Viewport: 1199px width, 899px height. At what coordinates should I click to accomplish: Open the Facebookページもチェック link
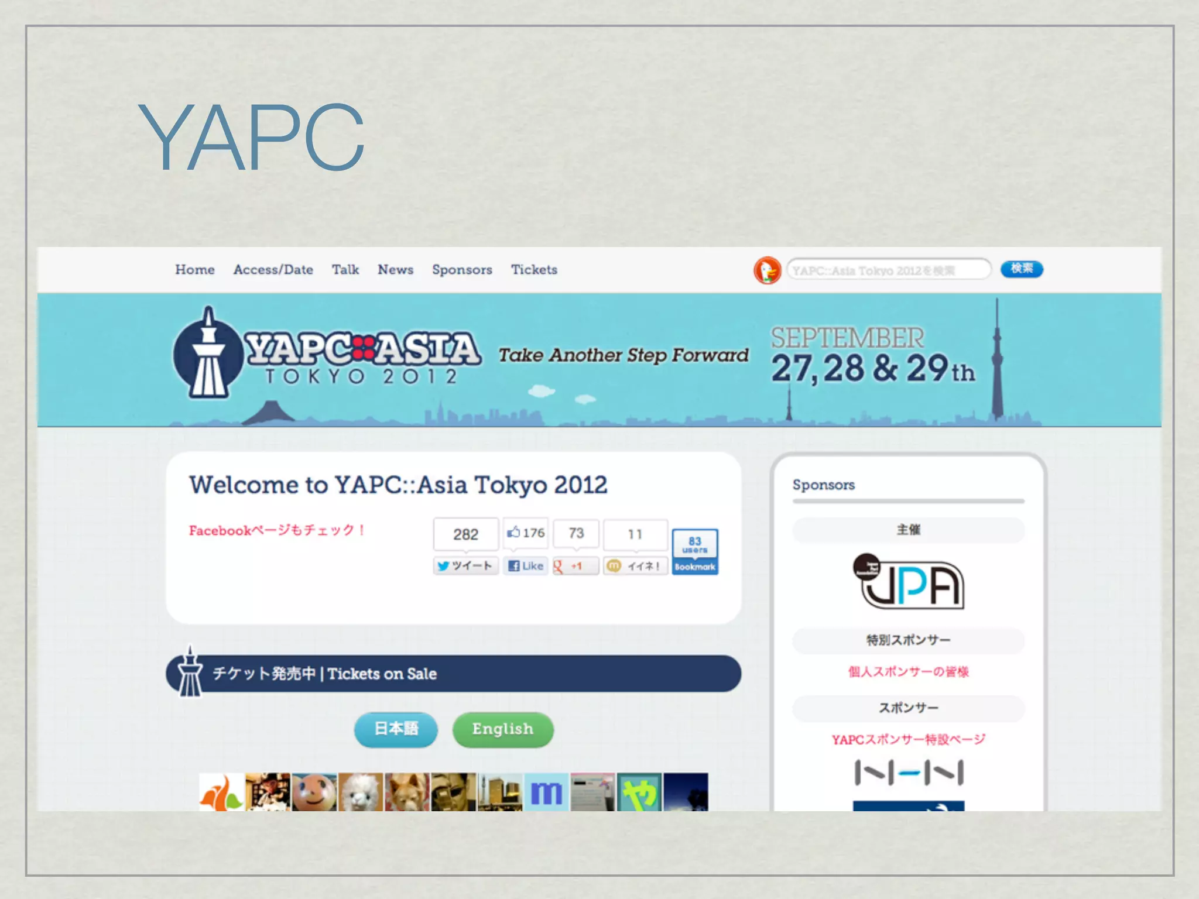point(276,530)
